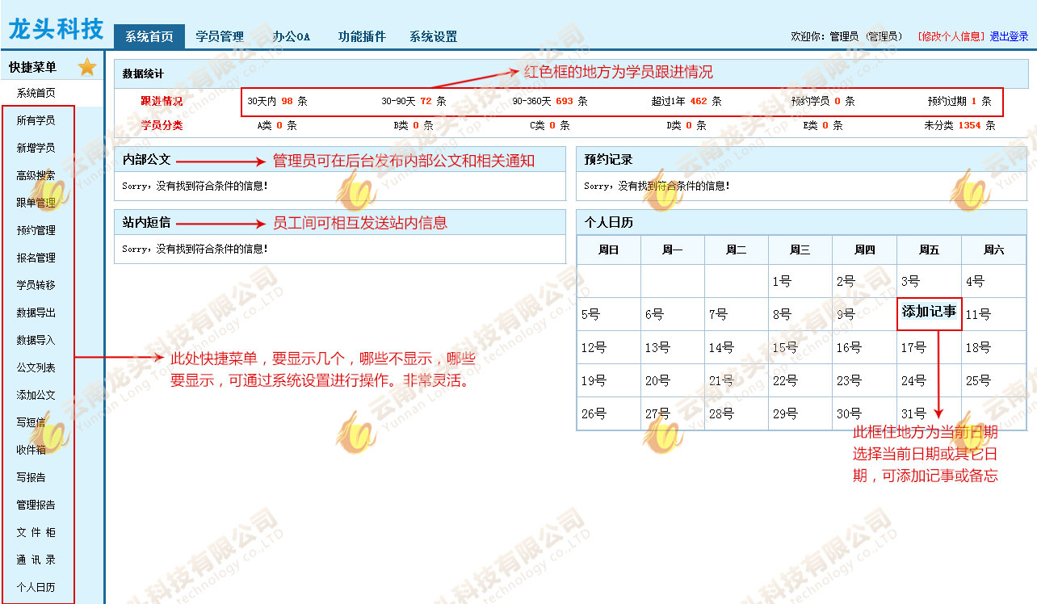The image size is (1037, 604).
Task: Click the 未分类 count 1354
Action: 968,126
